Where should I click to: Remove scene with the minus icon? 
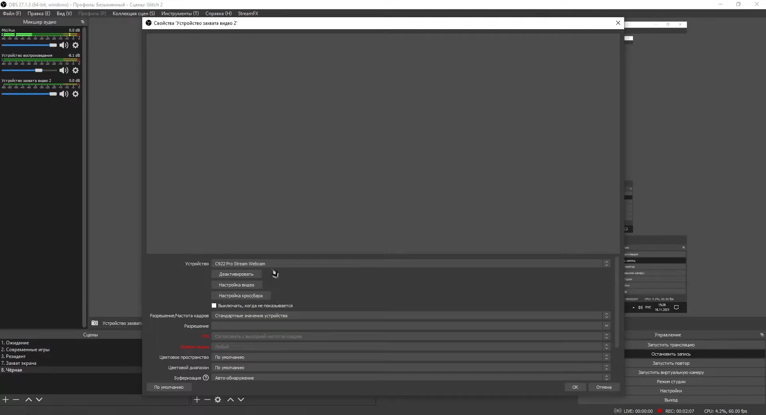tap(16, 399)
